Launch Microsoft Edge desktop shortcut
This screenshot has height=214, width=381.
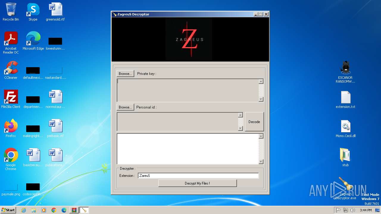pos(33,41)
